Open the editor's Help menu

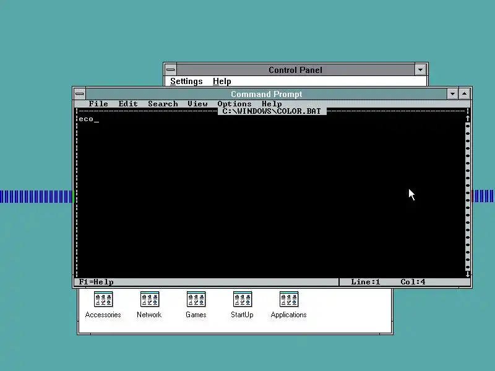point(272,104)
